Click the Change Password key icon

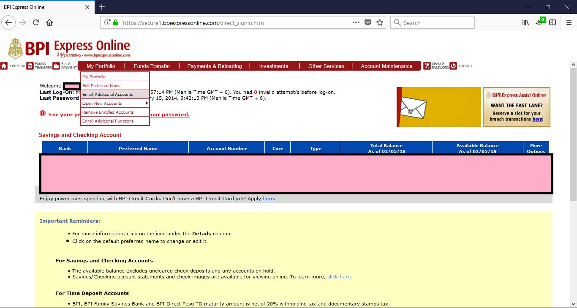(x=427, y=66)
